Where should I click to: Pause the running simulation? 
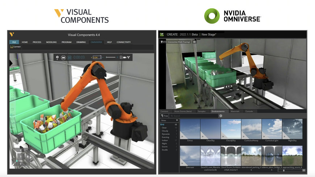[69, 58]
